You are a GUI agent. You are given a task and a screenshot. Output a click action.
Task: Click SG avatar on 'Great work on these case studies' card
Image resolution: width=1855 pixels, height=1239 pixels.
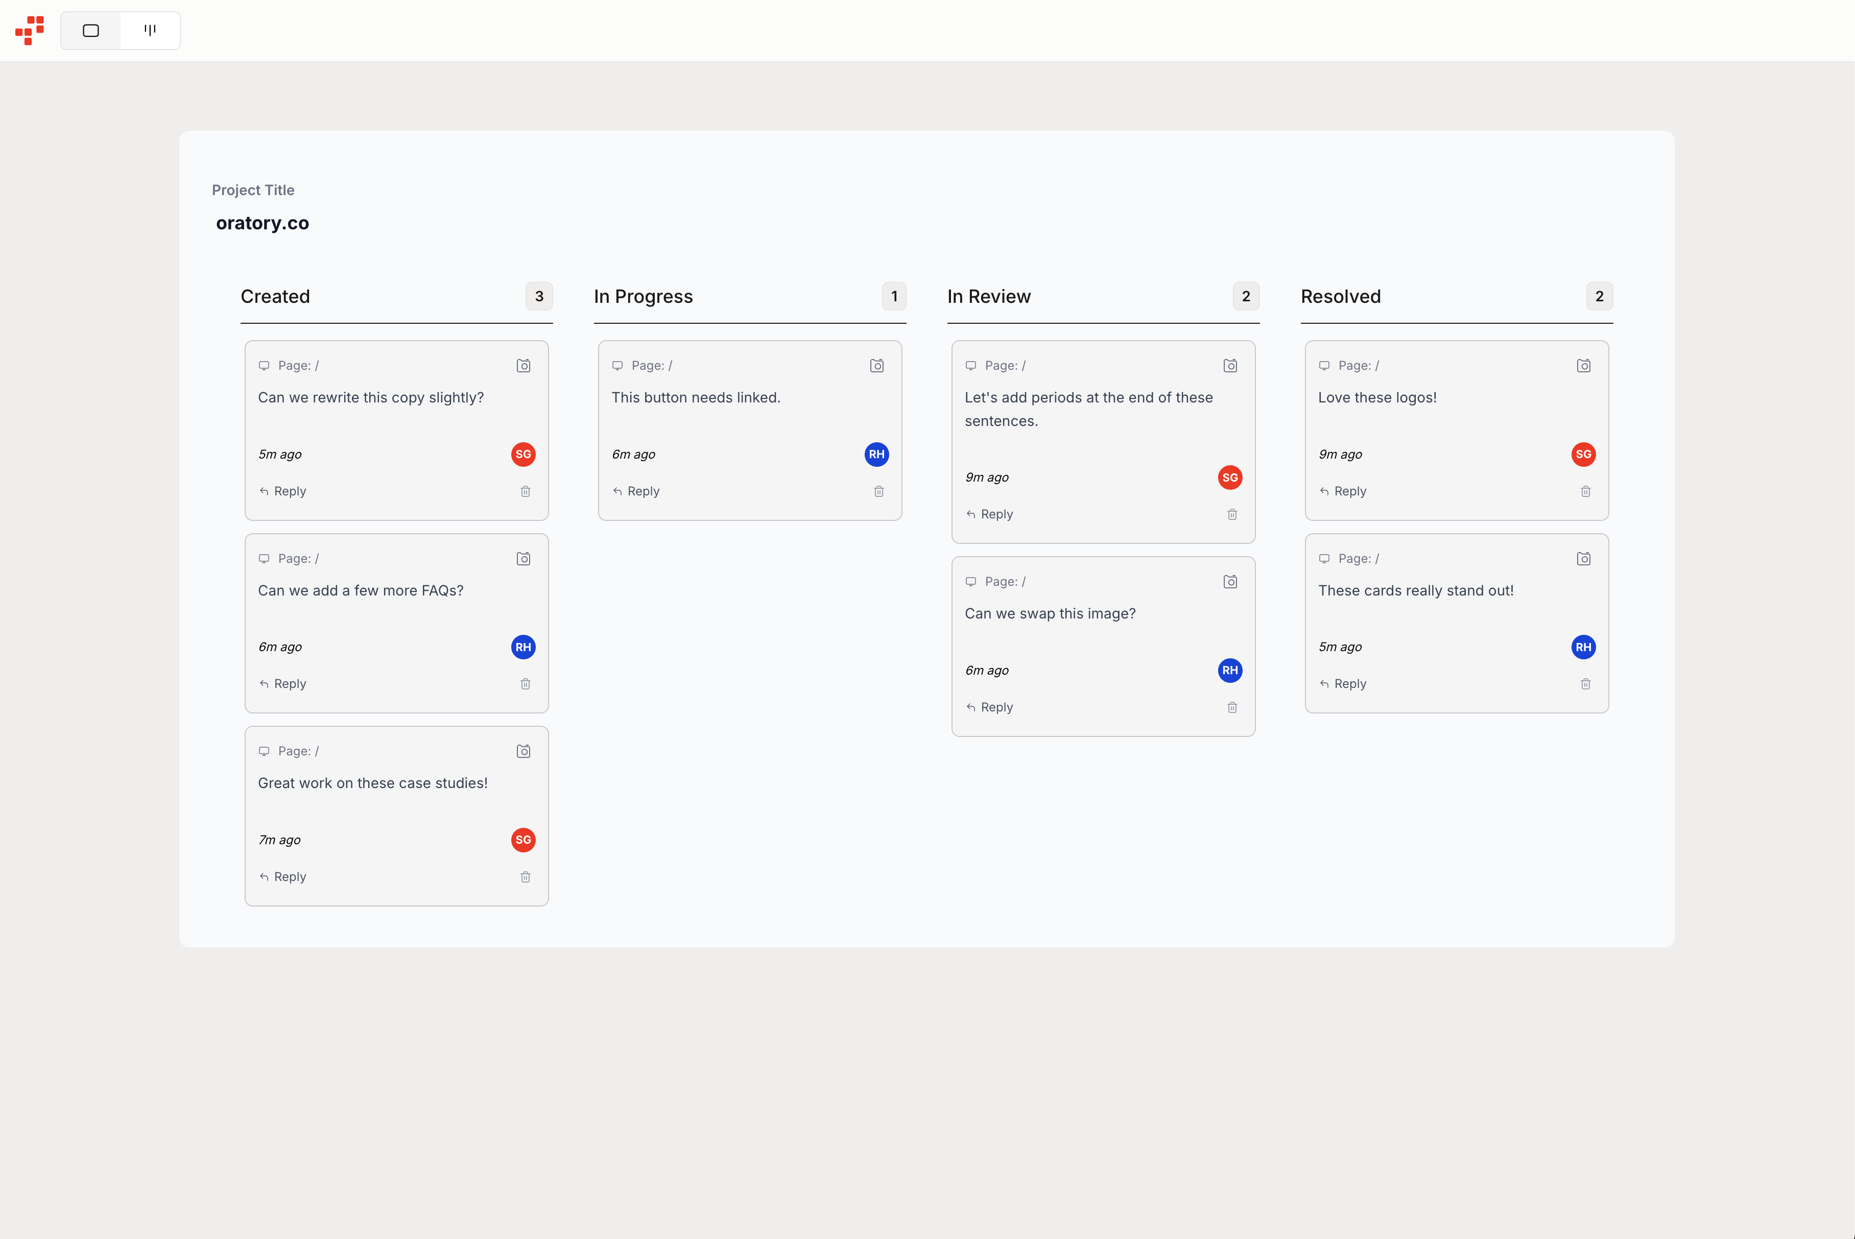(523, 840)
